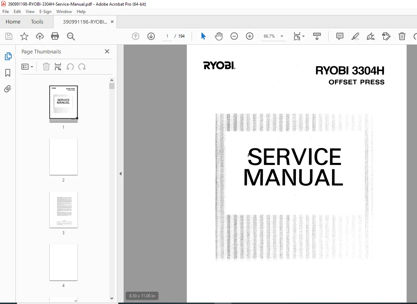The image size is (417, 304).
Task: Add a sticky note comment
Action: 340,36
